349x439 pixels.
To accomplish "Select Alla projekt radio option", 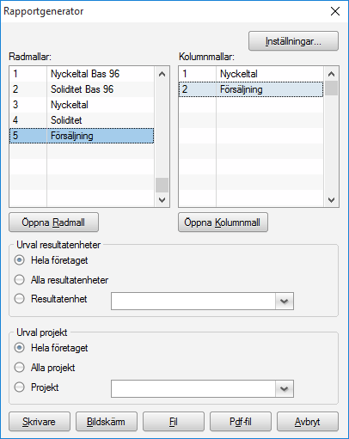I will [x=20, y=367].
